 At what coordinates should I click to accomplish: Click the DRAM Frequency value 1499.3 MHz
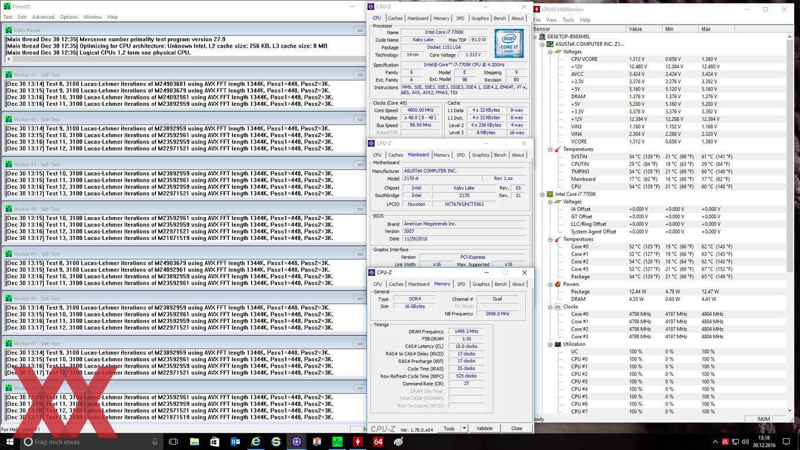(466, 332)
